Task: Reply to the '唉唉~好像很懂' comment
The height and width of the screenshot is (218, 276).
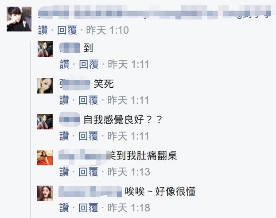Action: pyautogui.click(x=89, y=208)
